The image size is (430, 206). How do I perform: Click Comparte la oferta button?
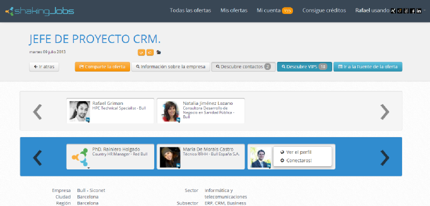[102, 67]
